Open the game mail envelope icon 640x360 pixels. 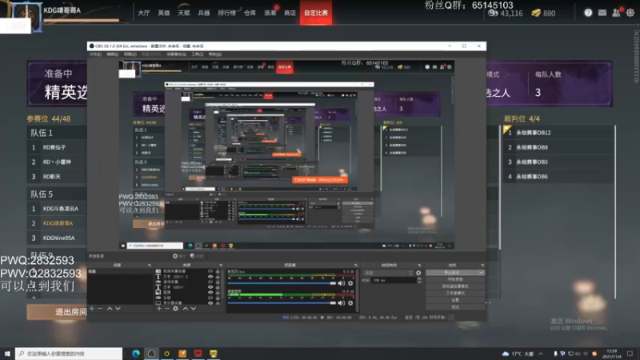(602, 13)
